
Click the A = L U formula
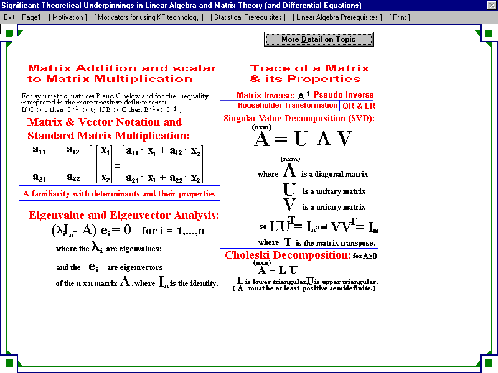[x=277, y=270]
